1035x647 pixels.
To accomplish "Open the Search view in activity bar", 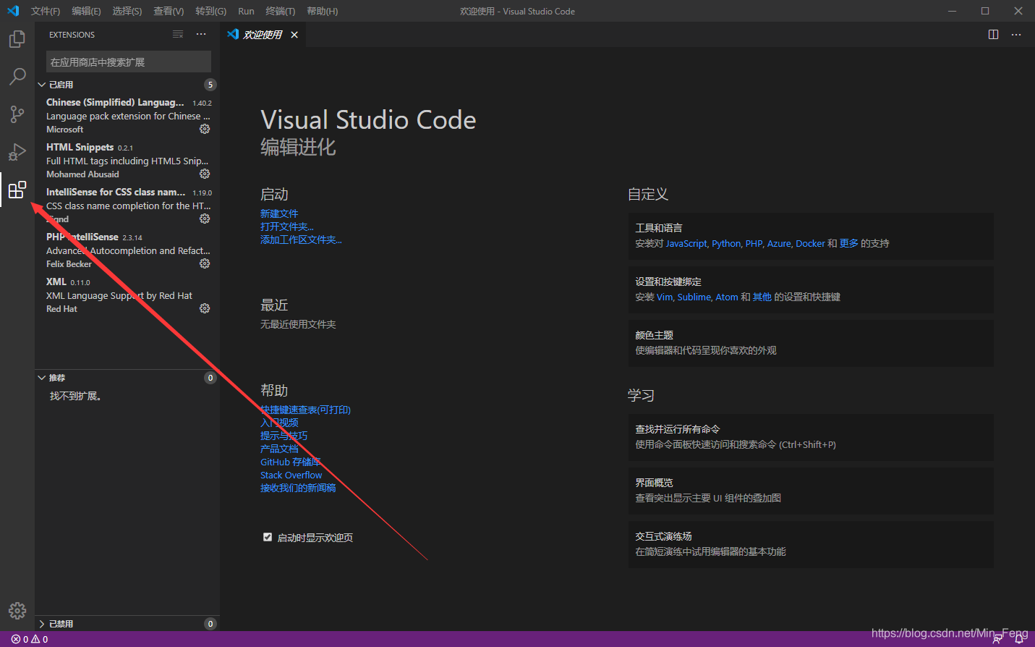I will (17, 77).
